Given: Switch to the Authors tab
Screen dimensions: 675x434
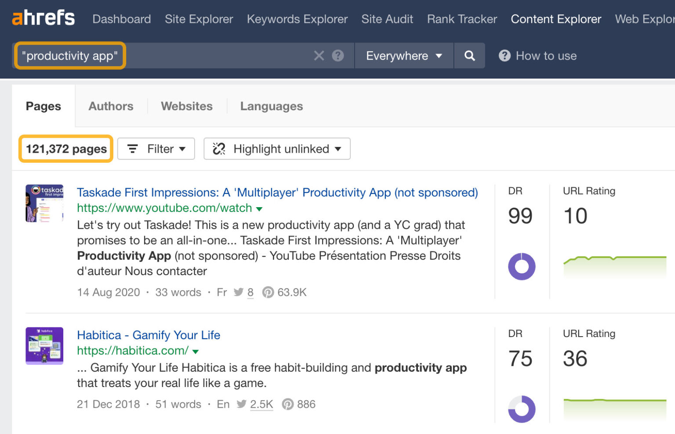Looking at the screenshot, I should [111, 106].
